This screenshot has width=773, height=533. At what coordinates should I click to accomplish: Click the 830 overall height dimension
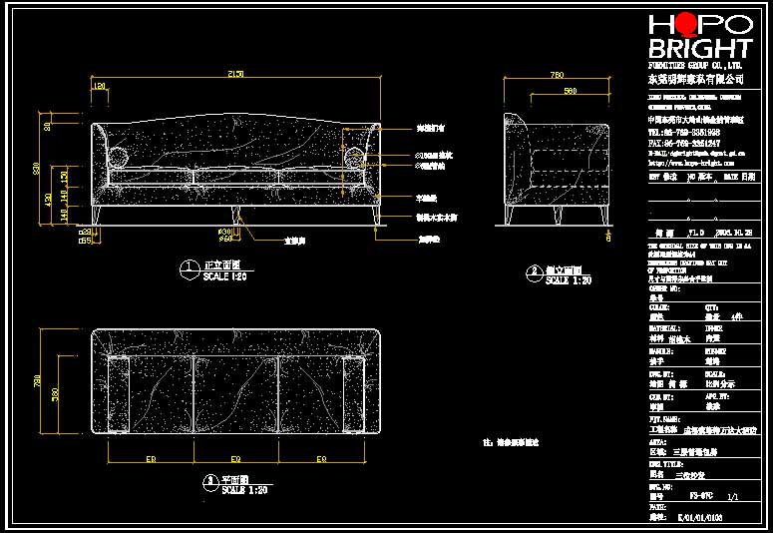pyautogui.click(x=37, y=171)
